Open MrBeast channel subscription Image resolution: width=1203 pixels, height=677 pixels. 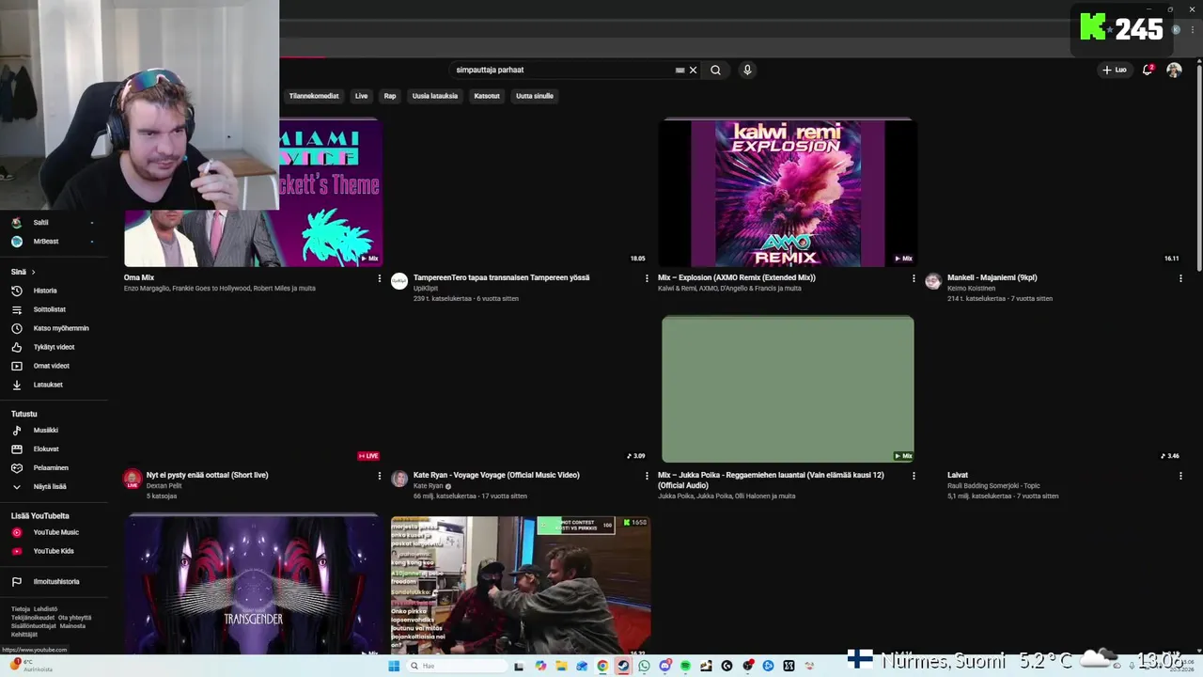[x=45, y=242]
